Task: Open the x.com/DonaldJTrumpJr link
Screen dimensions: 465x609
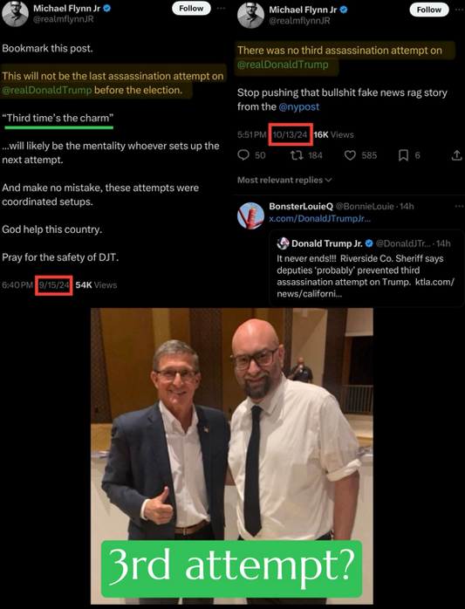Action: click(x=319, y=219)
